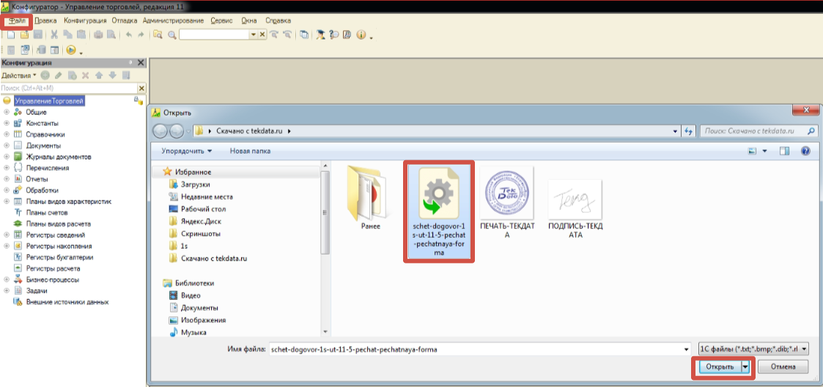
Task: Click the Open file toolbar icon
Action: (24, 34)
